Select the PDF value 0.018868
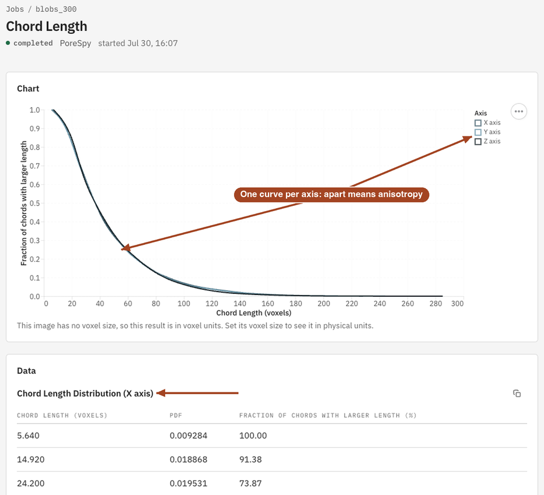 (189, 459)
